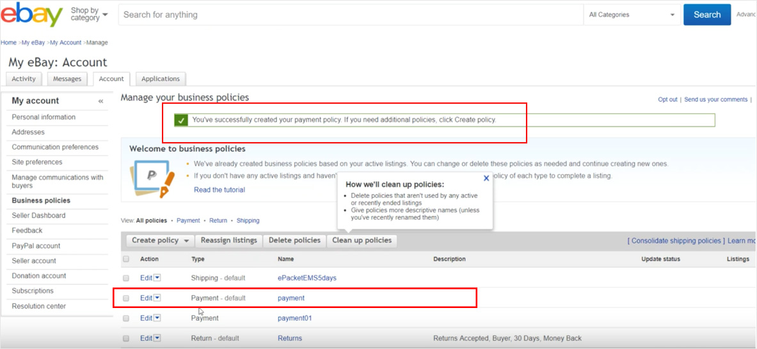This screenshot has height=349, width=757.
Task: Select Business policies in sidebar
Action: [x=41, y=200]
